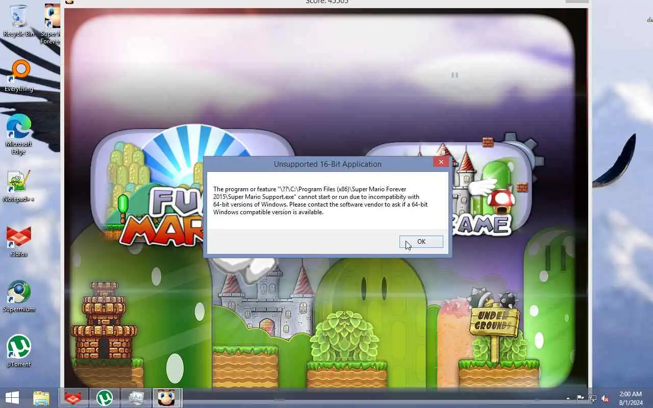The image size is (653, 408).
Task: Open the Action Center flag icon
Action: coord(581,398)
